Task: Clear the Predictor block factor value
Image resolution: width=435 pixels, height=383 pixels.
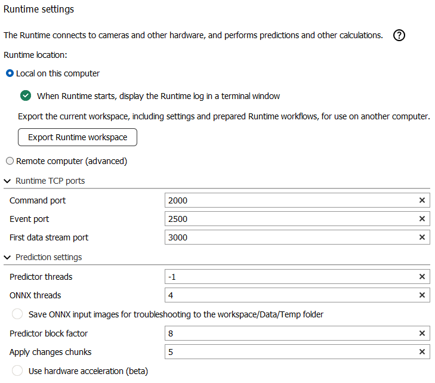Action: [x=422, y=333]
